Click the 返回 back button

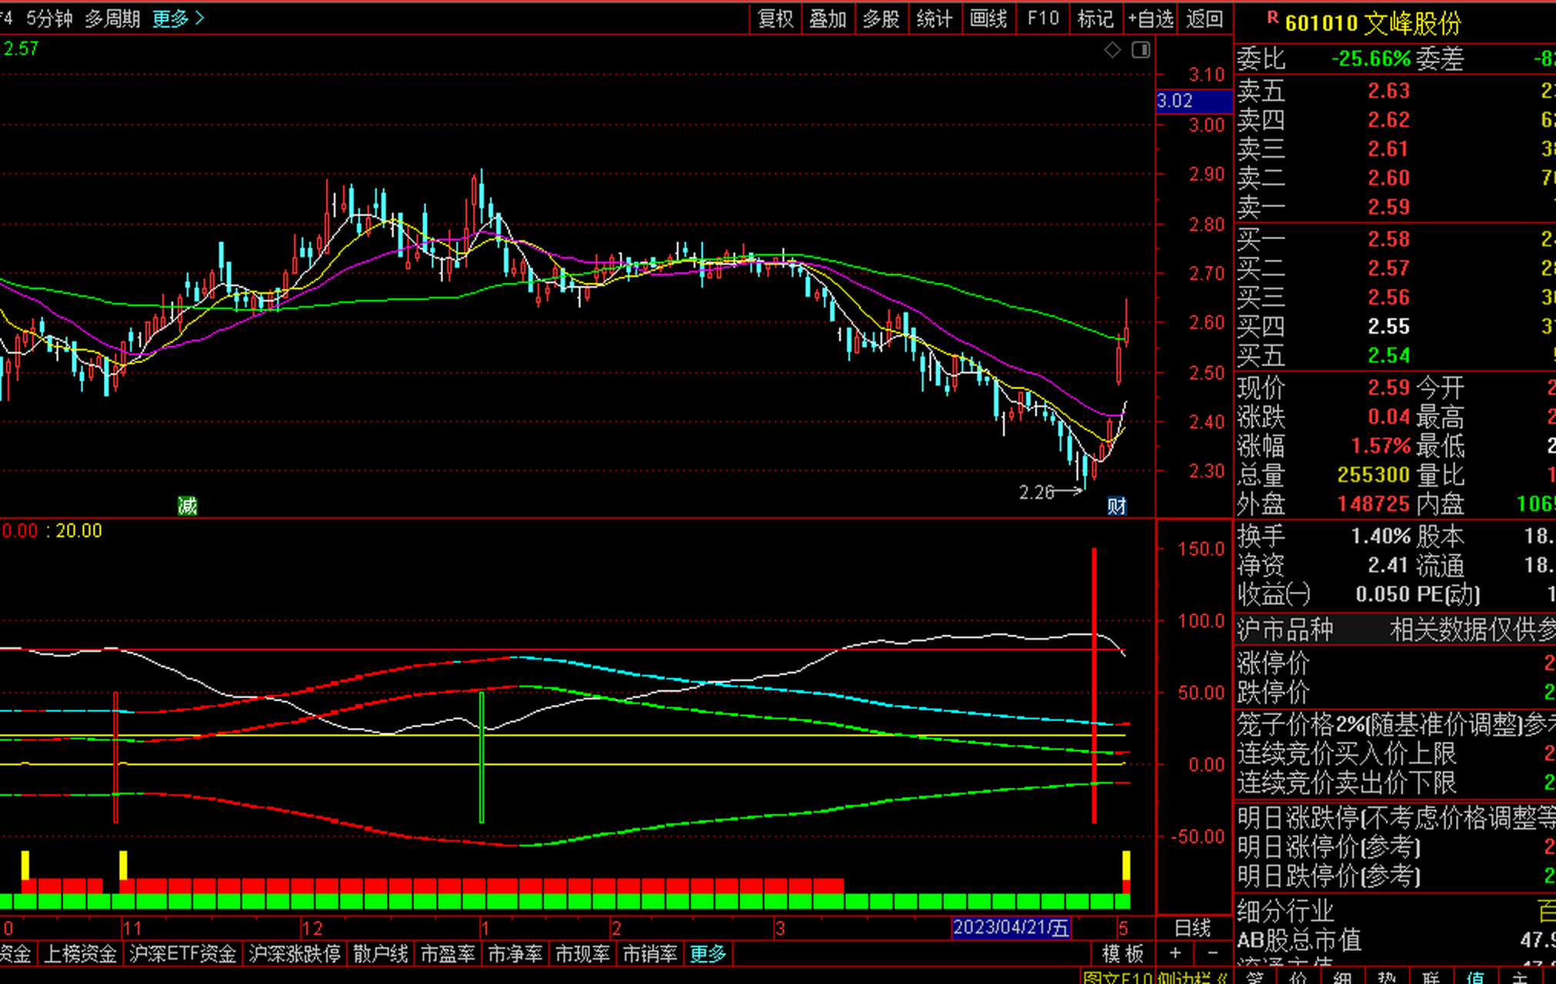(x=1204, y=18)
